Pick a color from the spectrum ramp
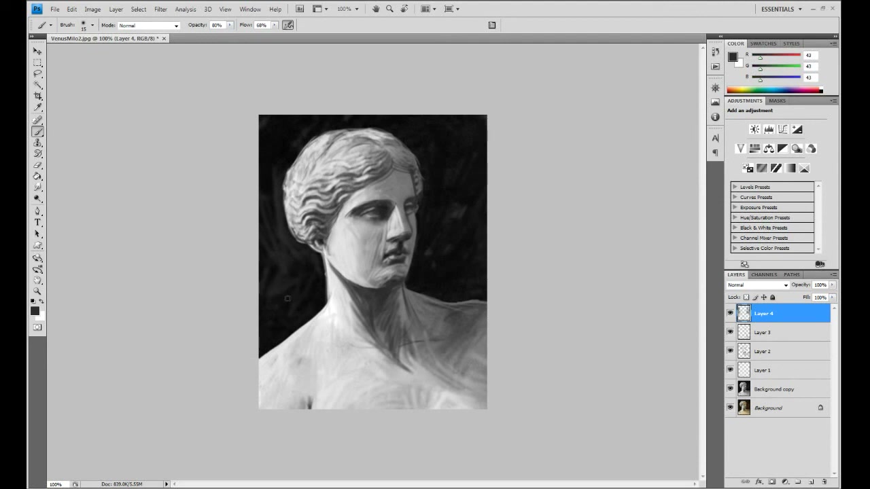Viewport: 870px width, 489px height. click(x=774, y=90)
